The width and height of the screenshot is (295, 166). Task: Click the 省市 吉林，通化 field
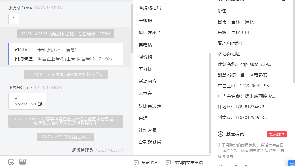coord(236,22)
